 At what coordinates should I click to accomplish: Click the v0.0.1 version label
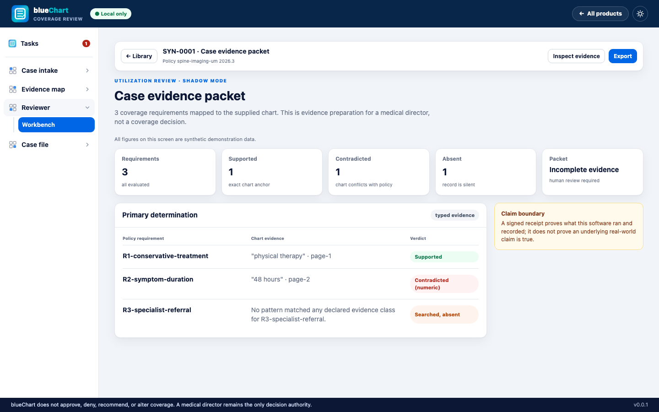pyautogui.click(x=641, y=405)
